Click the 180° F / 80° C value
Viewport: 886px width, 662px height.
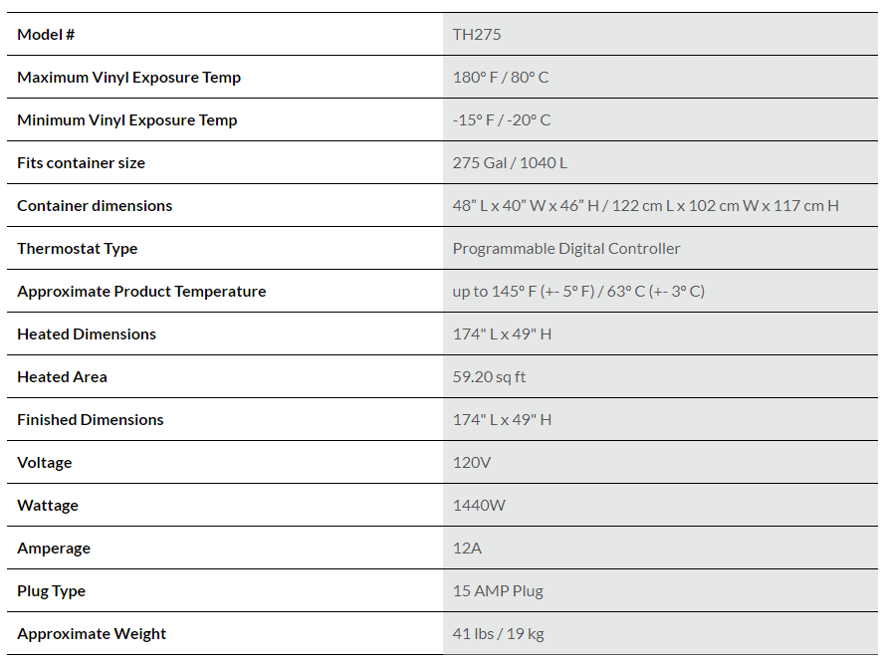point(501,78)
